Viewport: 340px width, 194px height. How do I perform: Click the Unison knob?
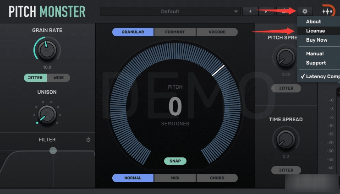46,113
